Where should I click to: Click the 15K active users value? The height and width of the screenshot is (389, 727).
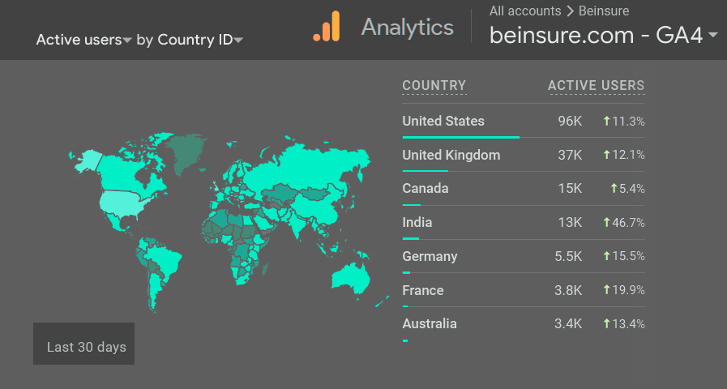pyautogui.click(x=570, y=189)
